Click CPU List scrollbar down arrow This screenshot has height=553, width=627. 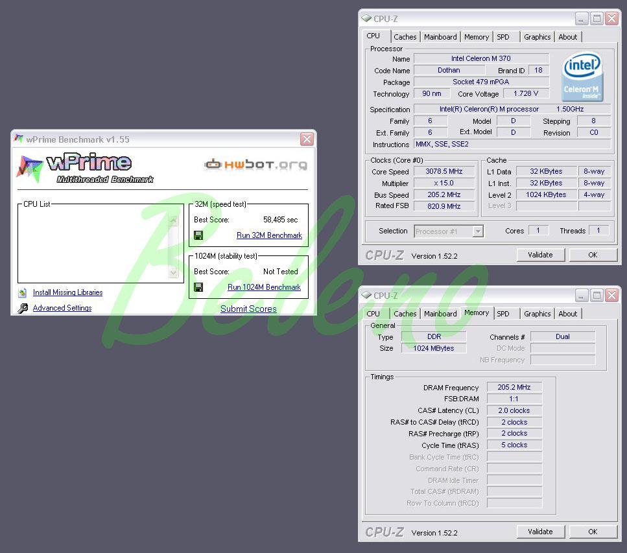174,272
